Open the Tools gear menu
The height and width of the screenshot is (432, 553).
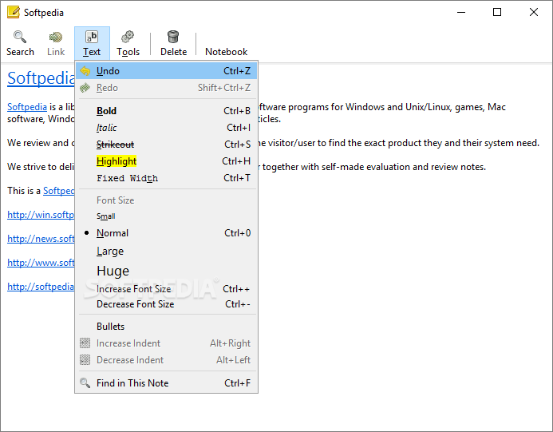pyautogui.click(x=128, y=43)
